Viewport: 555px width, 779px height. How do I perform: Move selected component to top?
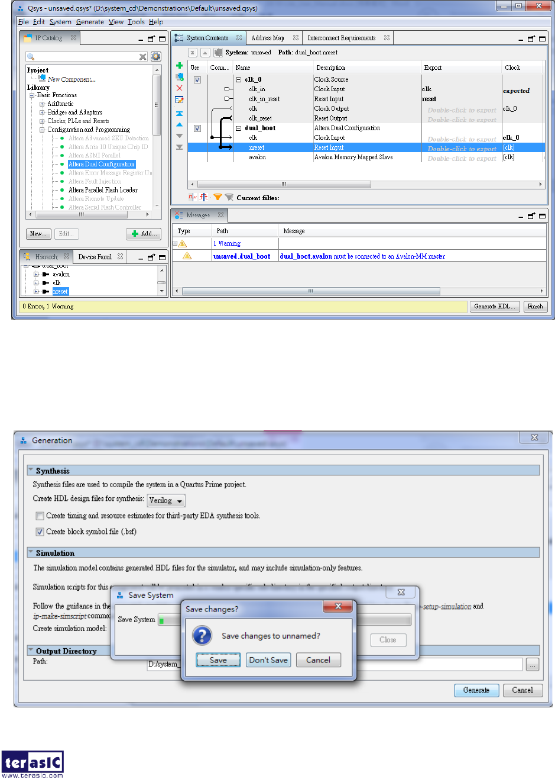pos(180,114)
